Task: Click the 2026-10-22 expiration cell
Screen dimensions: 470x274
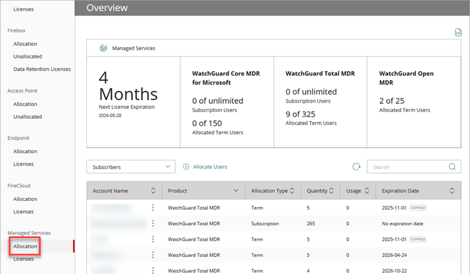Action: tap(394, 271)
